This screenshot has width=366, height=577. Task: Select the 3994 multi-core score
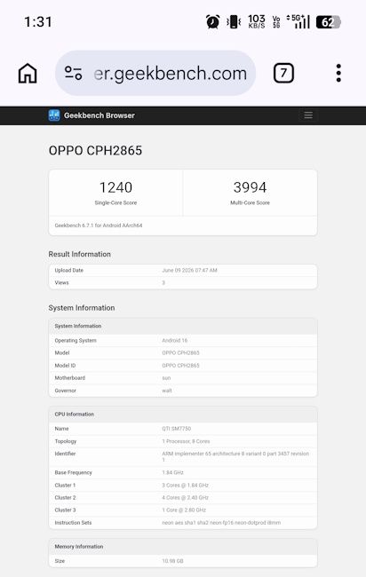coord(250,187)
